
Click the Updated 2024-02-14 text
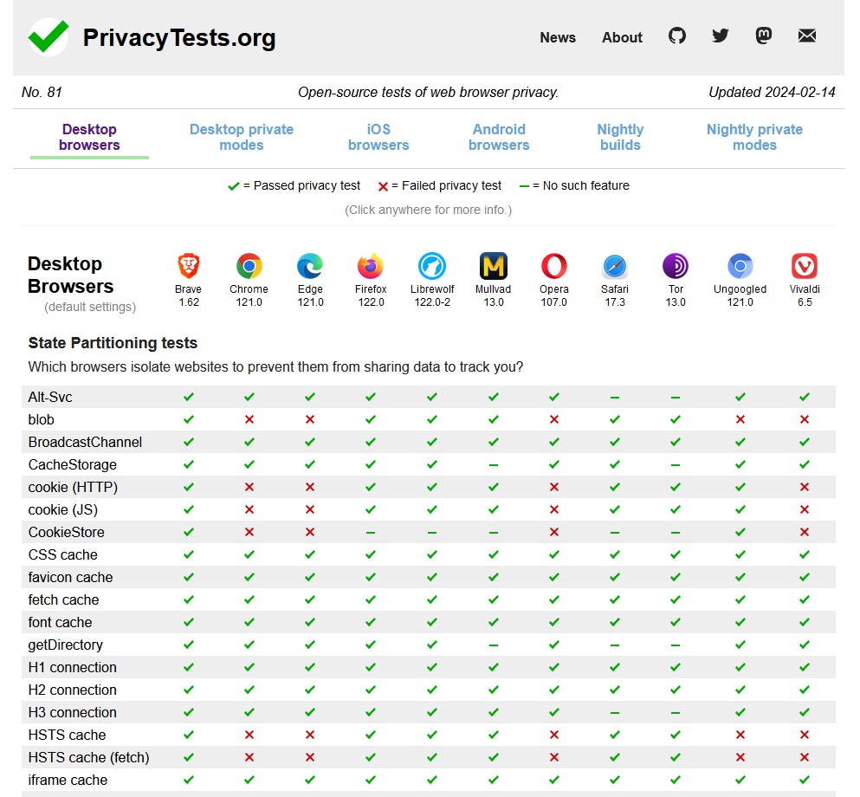pyautogui.click(x=772, y=92)
